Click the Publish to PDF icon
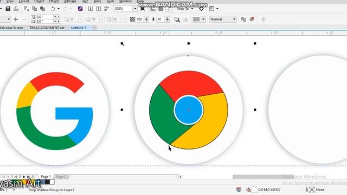 (107, 9)
